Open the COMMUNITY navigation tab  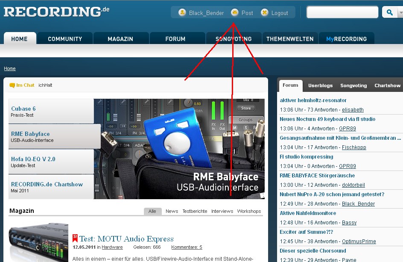[x=65, y=39]
